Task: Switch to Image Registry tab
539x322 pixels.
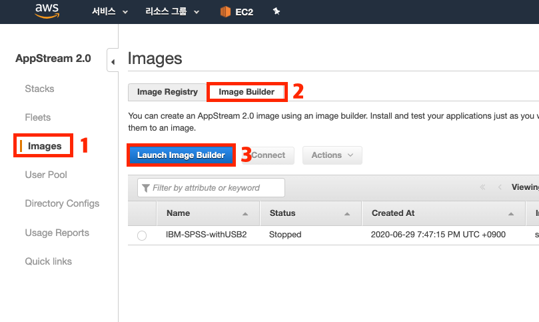Action: [x=167, y=92]
